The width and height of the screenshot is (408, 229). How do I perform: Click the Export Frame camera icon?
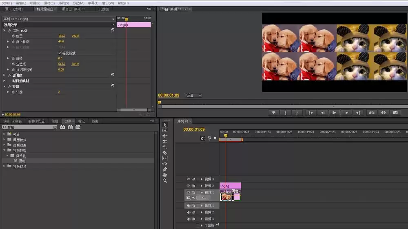tap(395, 113)
